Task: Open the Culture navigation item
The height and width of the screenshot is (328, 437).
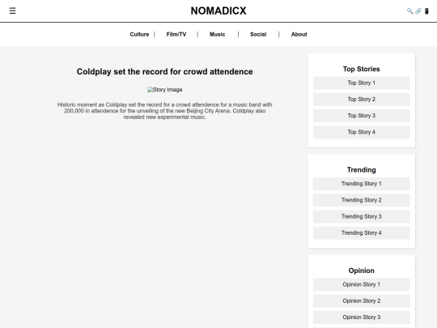Action: 139,34
